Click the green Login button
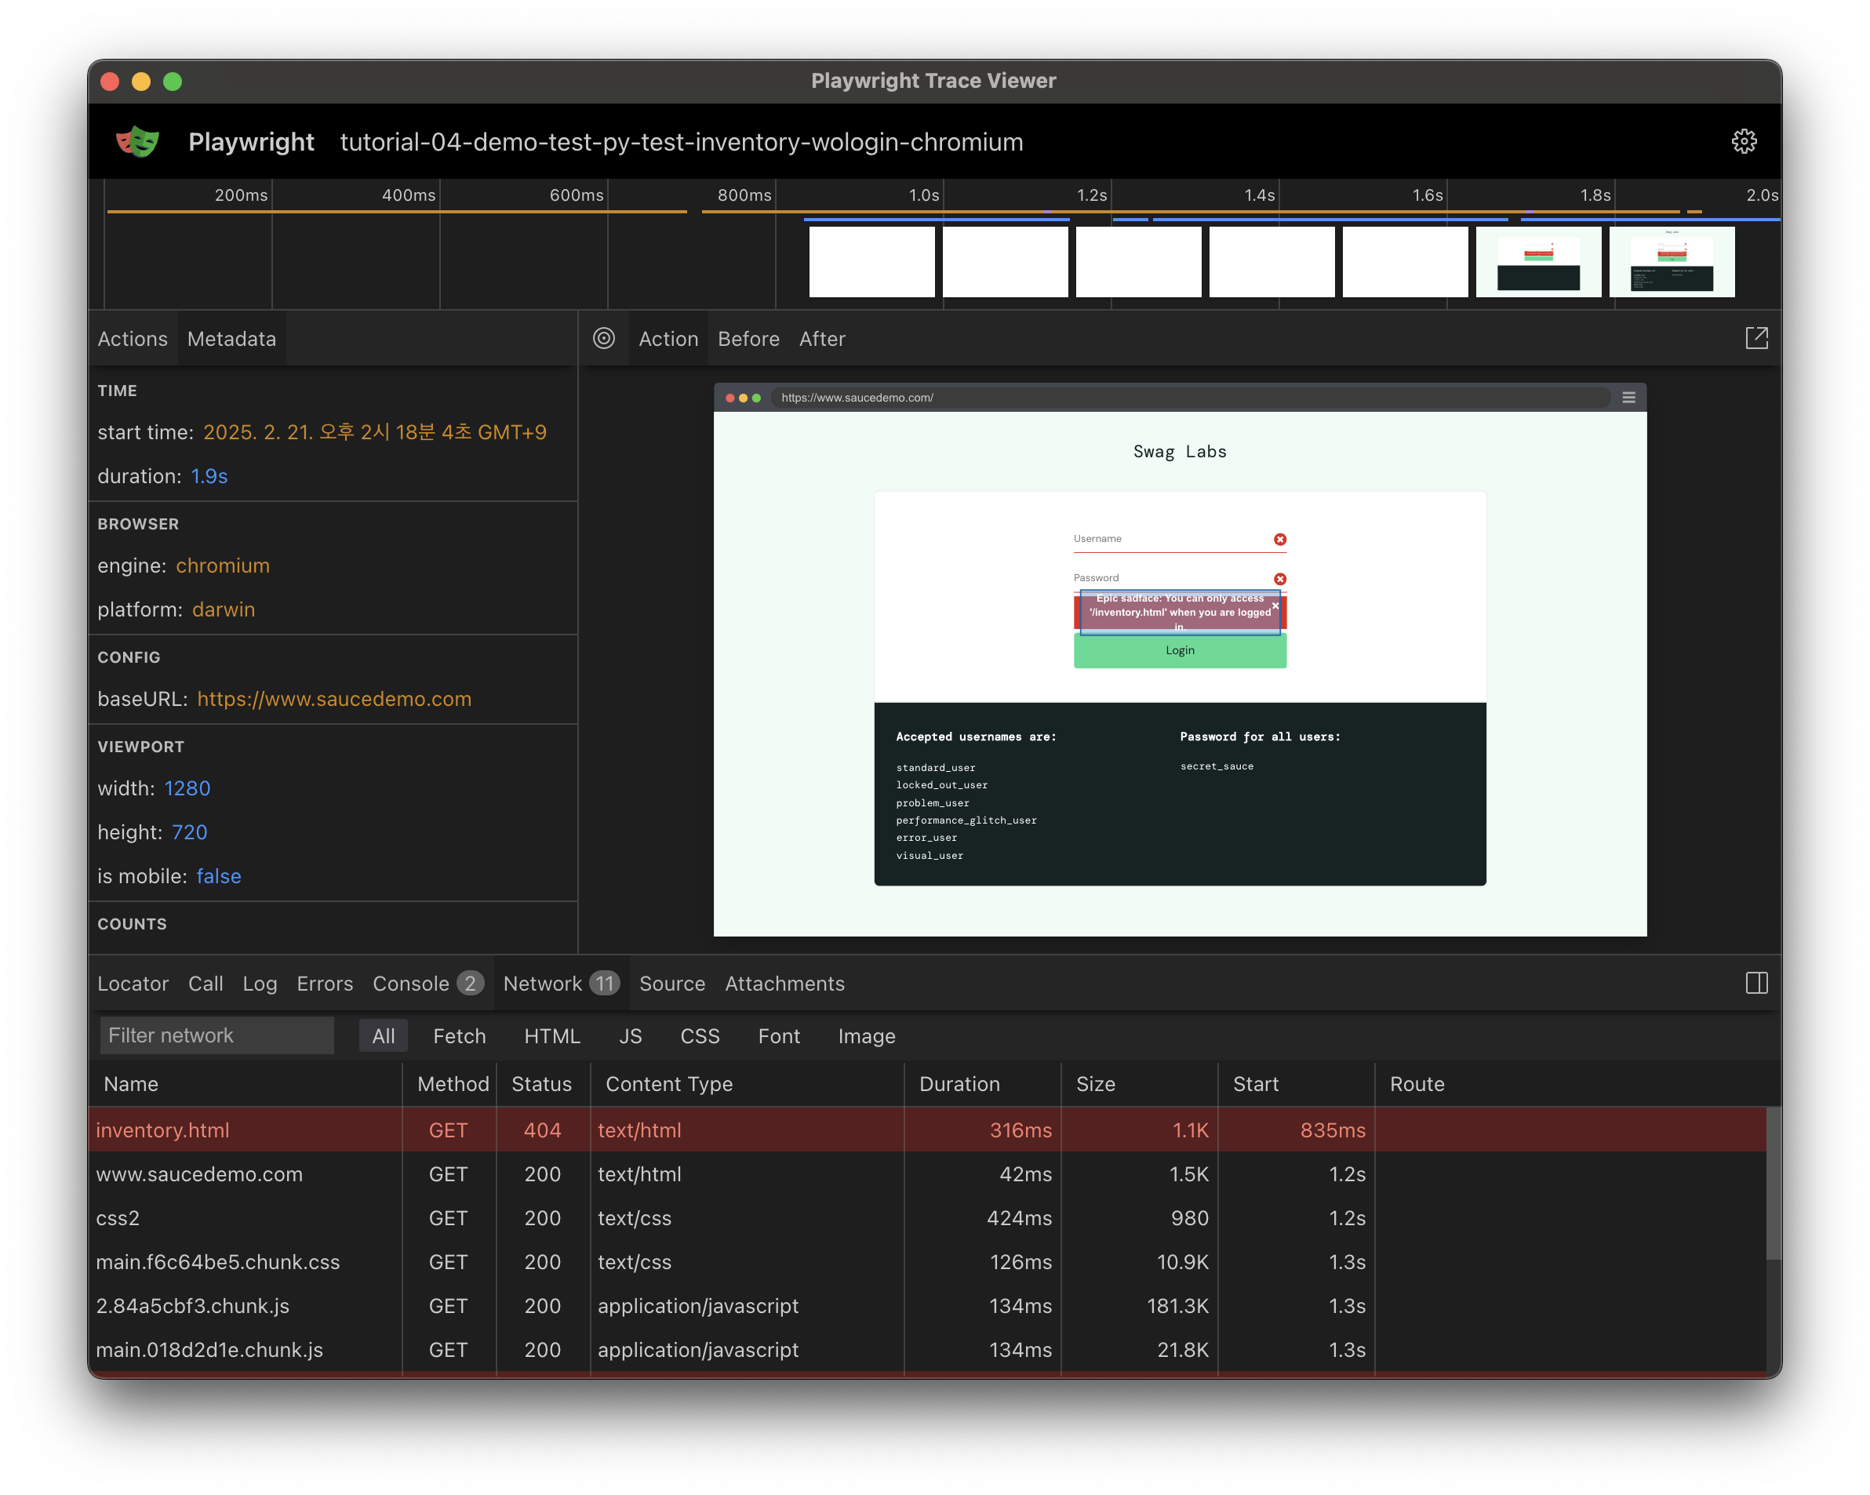 (x=1179, y=650)
